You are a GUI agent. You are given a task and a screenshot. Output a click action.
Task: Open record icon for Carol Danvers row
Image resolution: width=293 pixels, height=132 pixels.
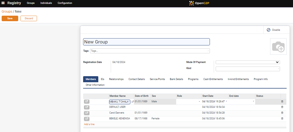point(87,113)
